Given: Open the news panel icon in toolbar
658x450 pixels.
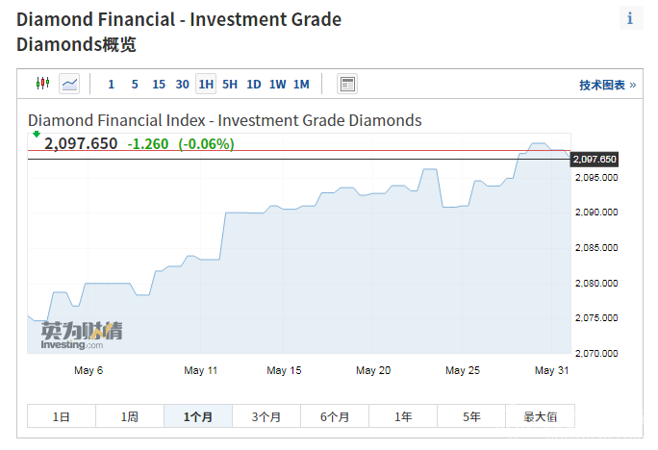Looking at the screenshot, I should [347, 84].
